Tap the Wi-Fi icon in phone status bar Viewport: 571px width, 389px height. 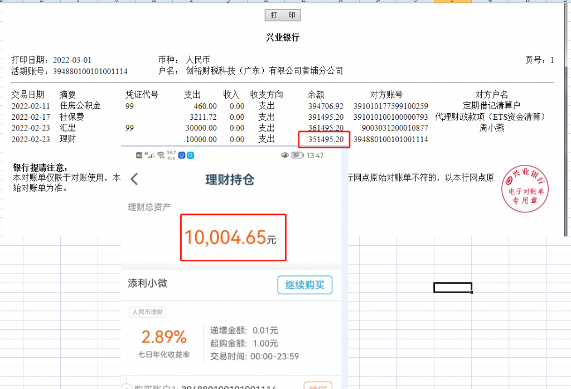coord(161,155)
